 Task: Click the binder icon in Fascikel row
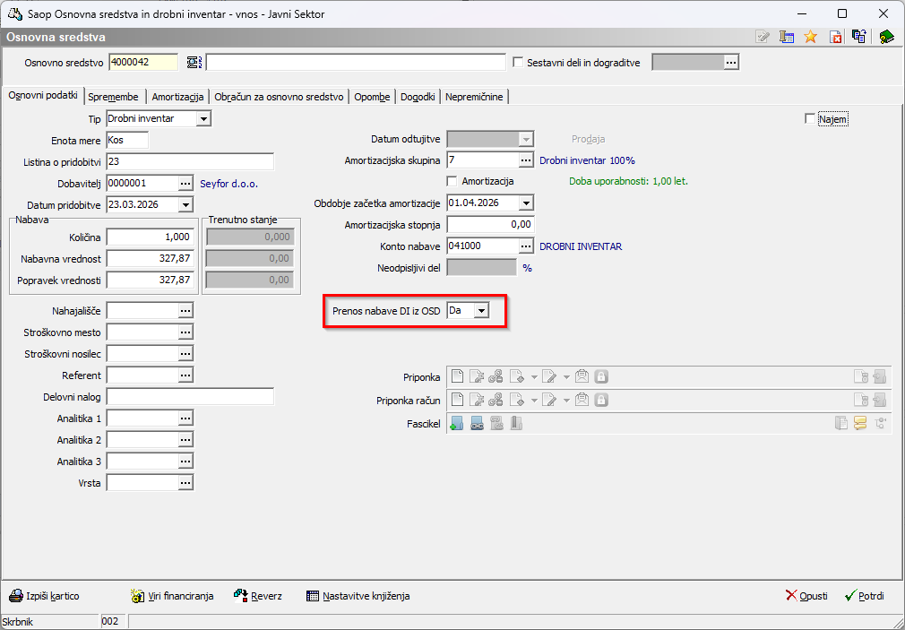pyautogui.click(x=516, y=424)
